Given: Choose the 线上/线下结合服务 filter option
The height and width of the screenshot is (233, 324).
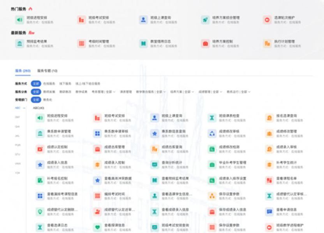Looking at the screenshot, I should click(88, 83).
